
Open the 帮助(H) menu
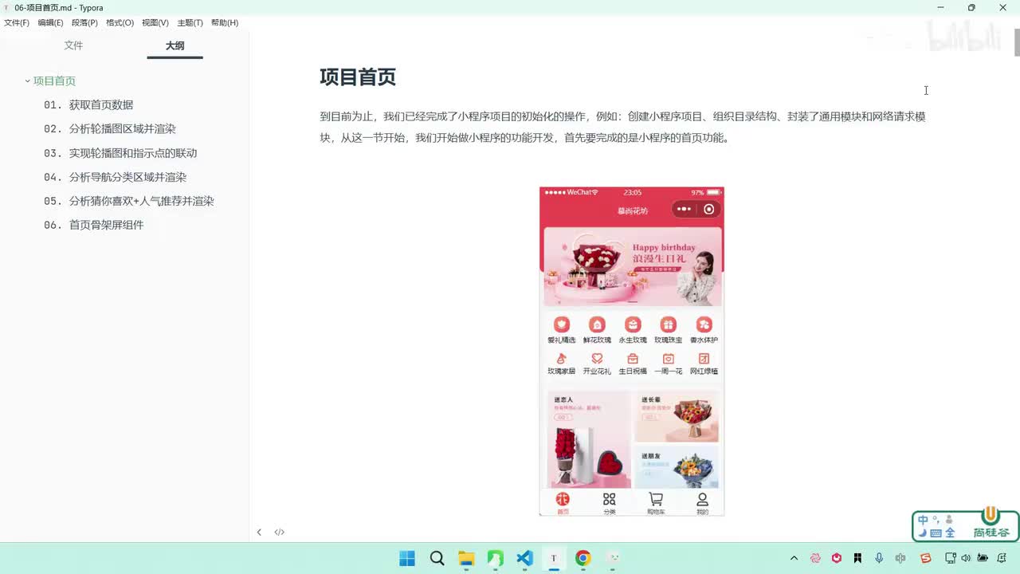225,22
